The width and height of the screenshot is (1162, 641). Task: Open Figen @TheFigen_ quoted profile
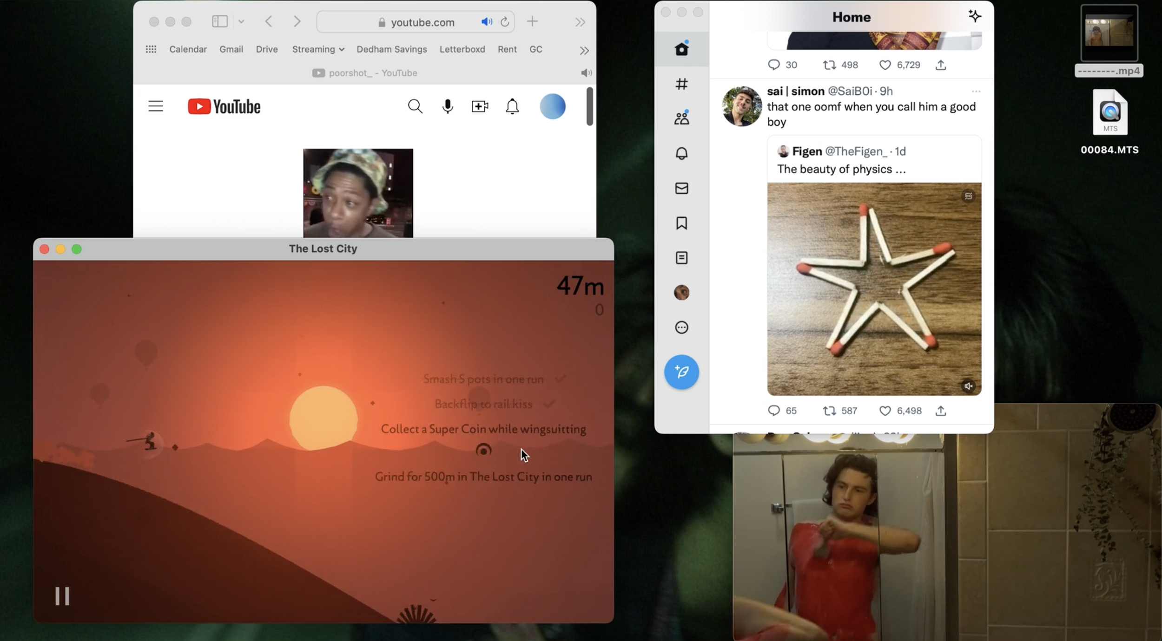pyautogui.click(x=807, y=151)
